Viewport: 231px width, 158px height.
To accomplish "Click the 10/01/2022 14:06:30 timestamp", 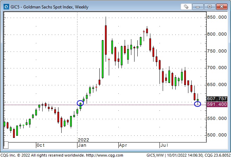I will 185,155.
